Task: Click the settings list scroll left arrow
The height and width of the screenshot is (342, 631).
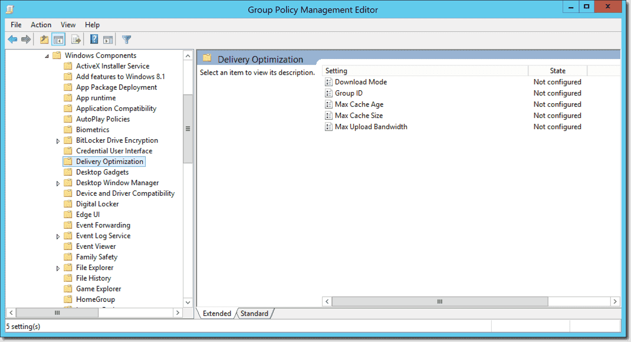Action: click(327, 302)
